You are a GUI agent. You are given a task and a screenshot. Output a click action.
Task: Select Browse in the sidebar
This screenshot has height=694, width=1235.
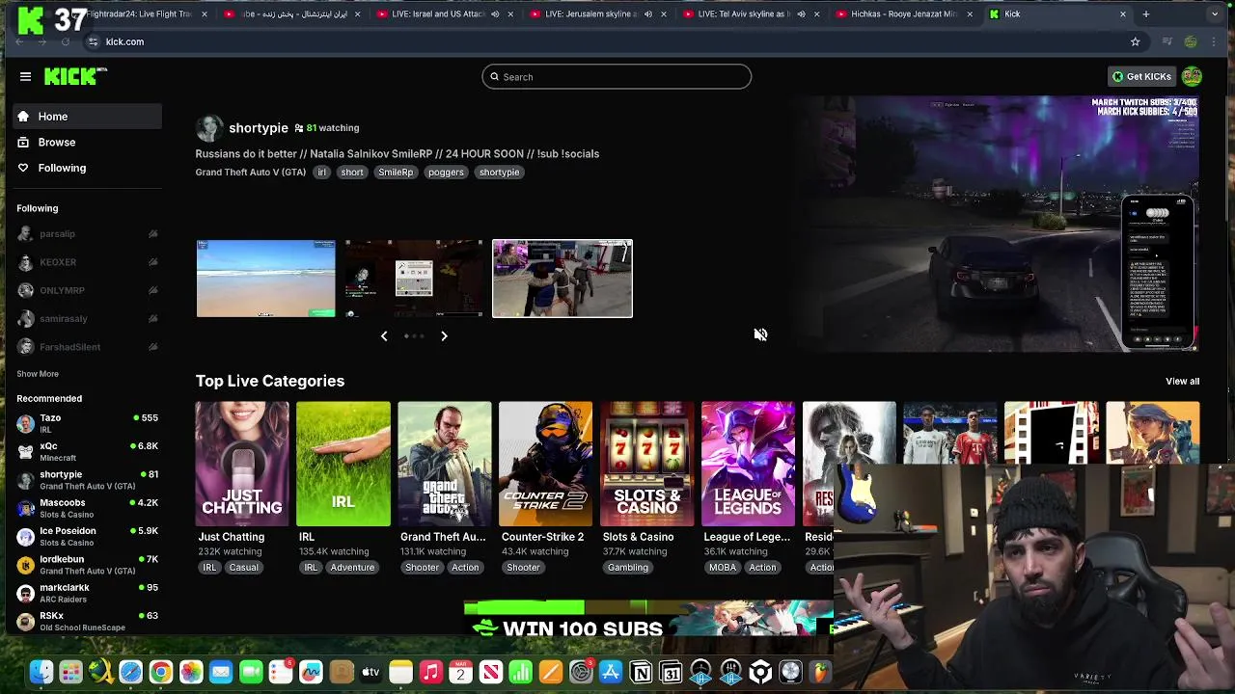click(88, 142)
